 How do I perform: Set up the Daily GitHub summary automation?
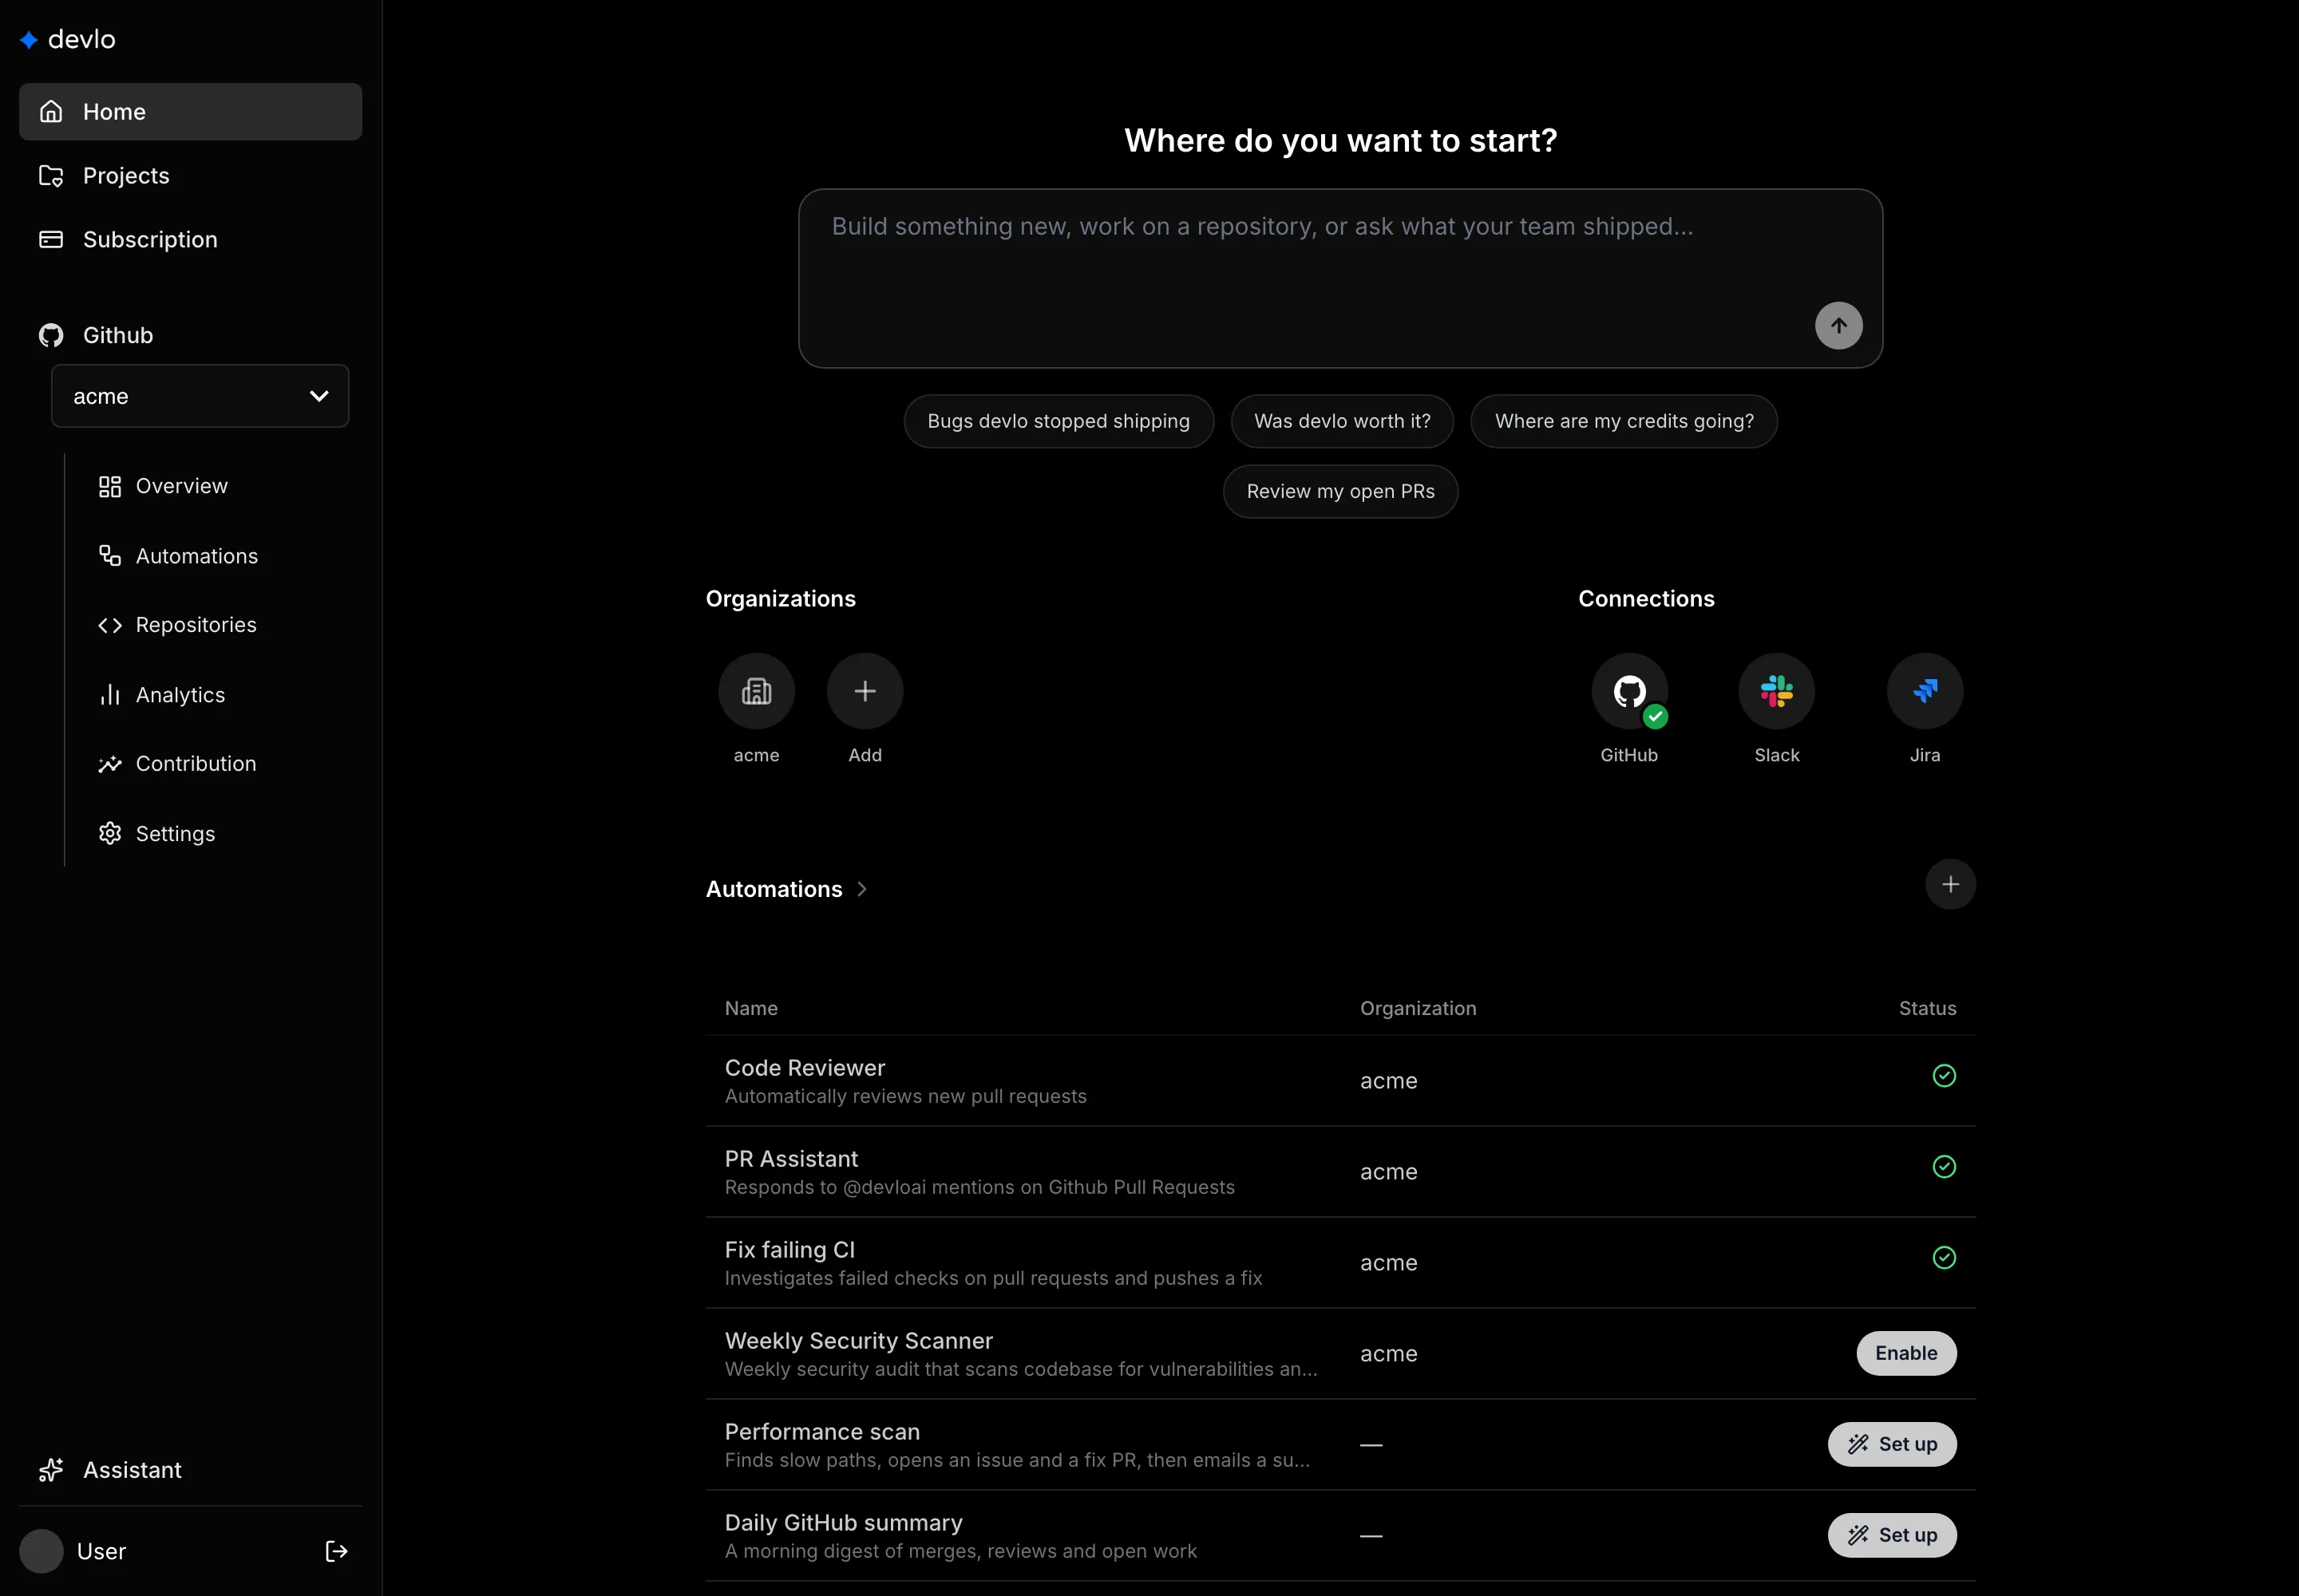(1892, 1535)
